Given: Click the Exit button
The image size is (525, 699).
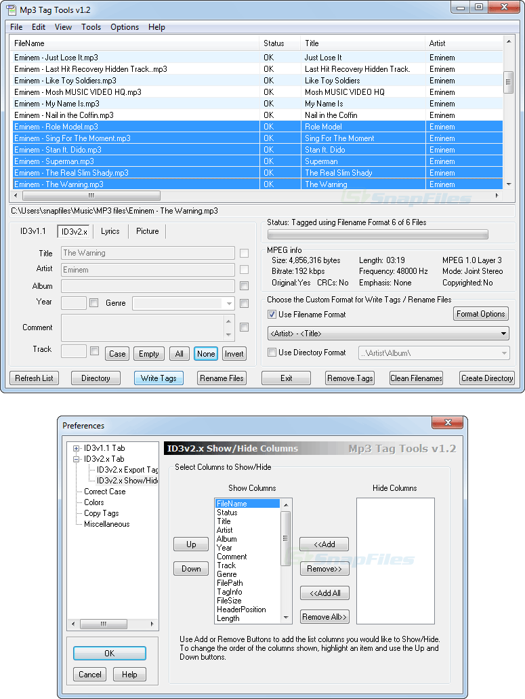Looking at the screenshot, I should coord(287,378).
